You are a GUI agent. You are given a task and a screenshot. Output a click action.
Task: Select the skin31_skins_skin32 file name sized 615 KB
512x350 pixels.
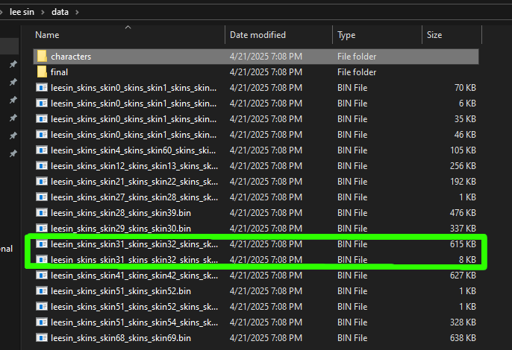[134, 244]
